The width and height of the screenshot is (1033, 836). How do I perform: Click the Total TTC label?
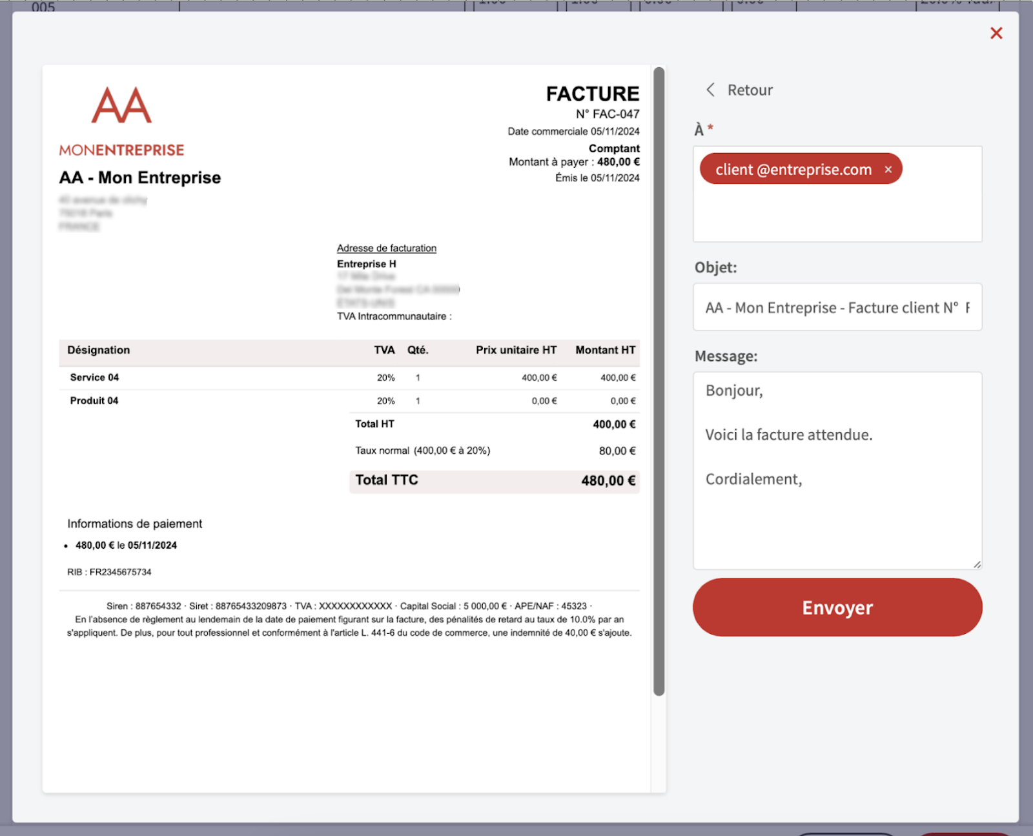(x=387, y=480)
